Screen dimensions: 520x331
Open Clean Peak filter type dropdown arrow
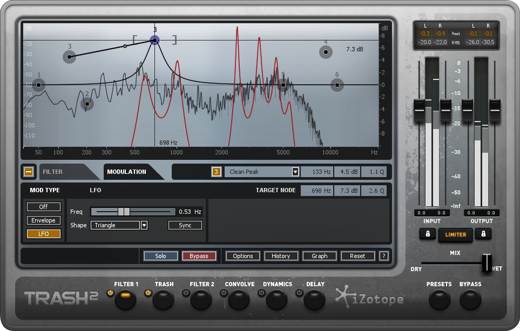295,172
